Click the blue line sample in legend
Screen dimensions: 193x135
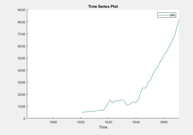pyautogui.click(x=164, y=15)
